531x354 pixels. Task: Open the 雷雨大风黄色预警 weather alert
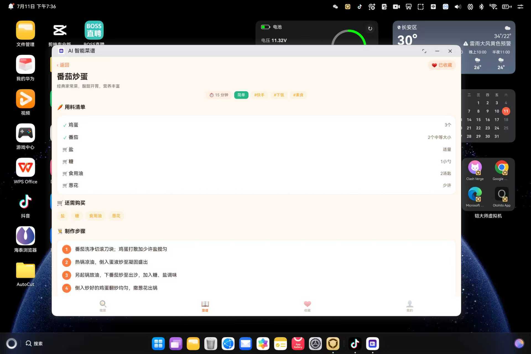(487, 44)
